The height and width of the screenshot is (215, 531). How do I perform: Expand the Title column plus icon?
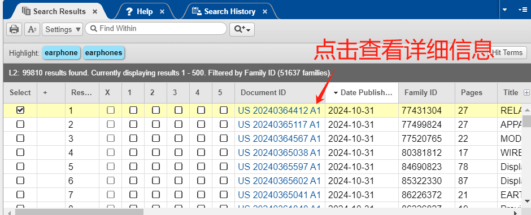526,92
